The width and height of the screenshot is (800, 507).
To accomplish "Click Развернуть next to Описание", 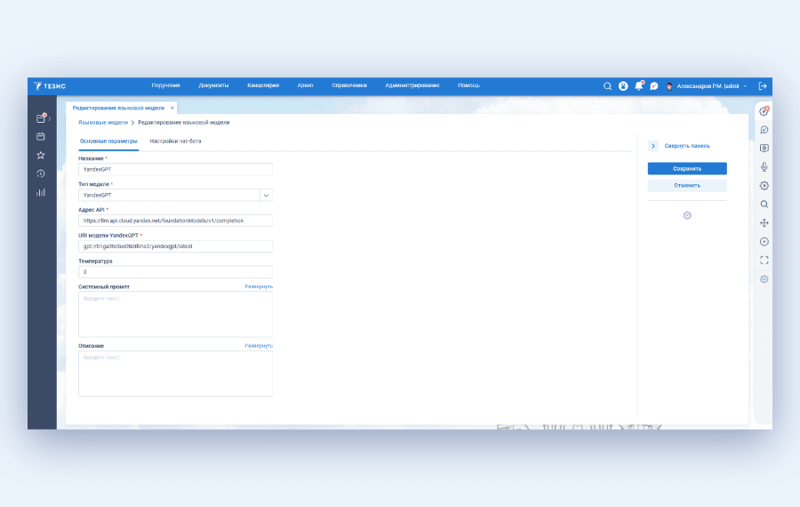I will (x=258, y=346).
